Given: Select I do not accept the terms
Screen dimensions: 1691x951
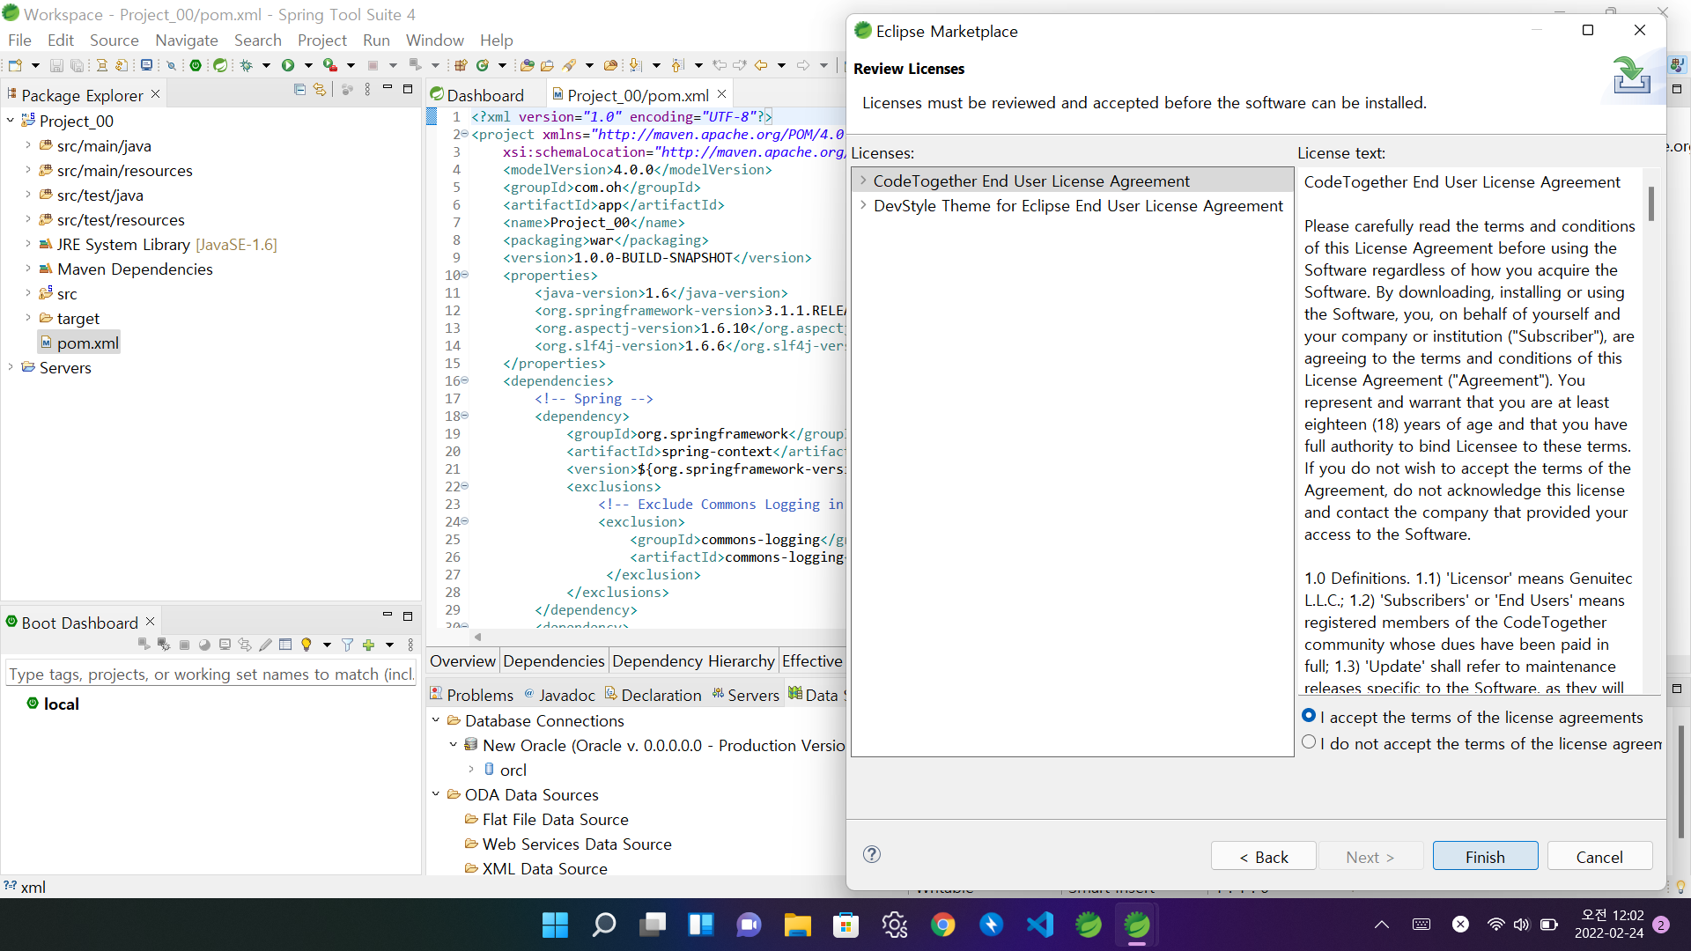Looking at the screenshot, I should tap(1309, 742).
